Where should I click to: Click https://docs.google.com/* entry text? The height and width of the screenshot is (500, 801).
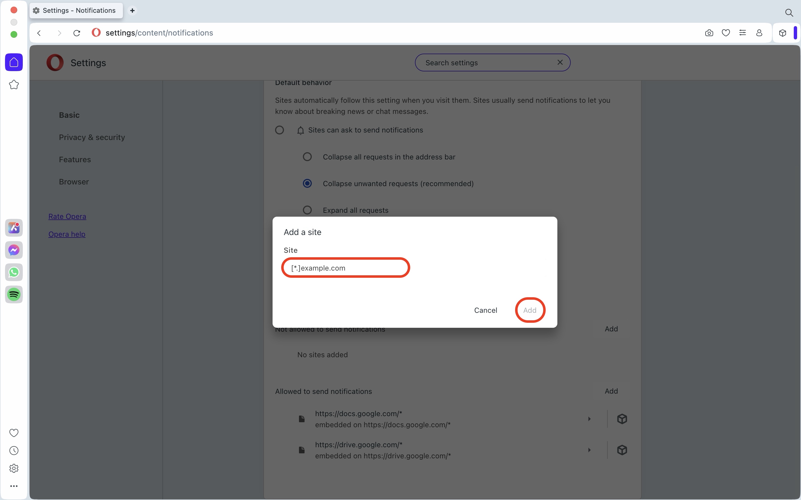pyautogui.click(x=359, y=414)
